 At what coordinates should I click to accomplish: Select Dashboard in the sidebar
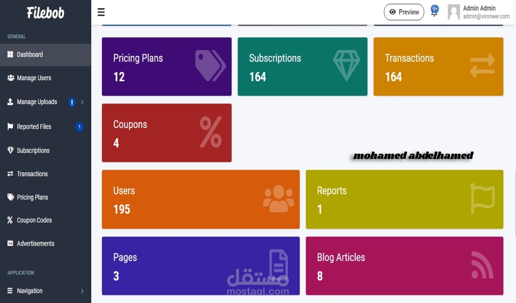coord(30,55)
